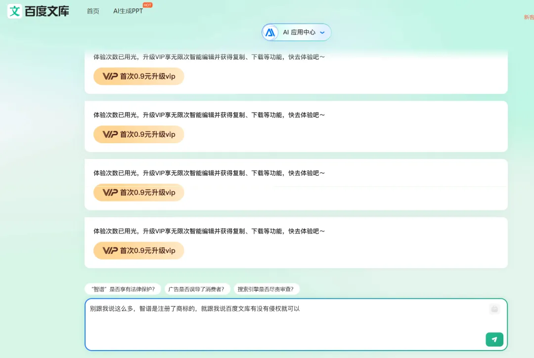
Task: Click the bottom 体验次数已用光 message text
Action: pyautogui.click(x=209, y=231)
